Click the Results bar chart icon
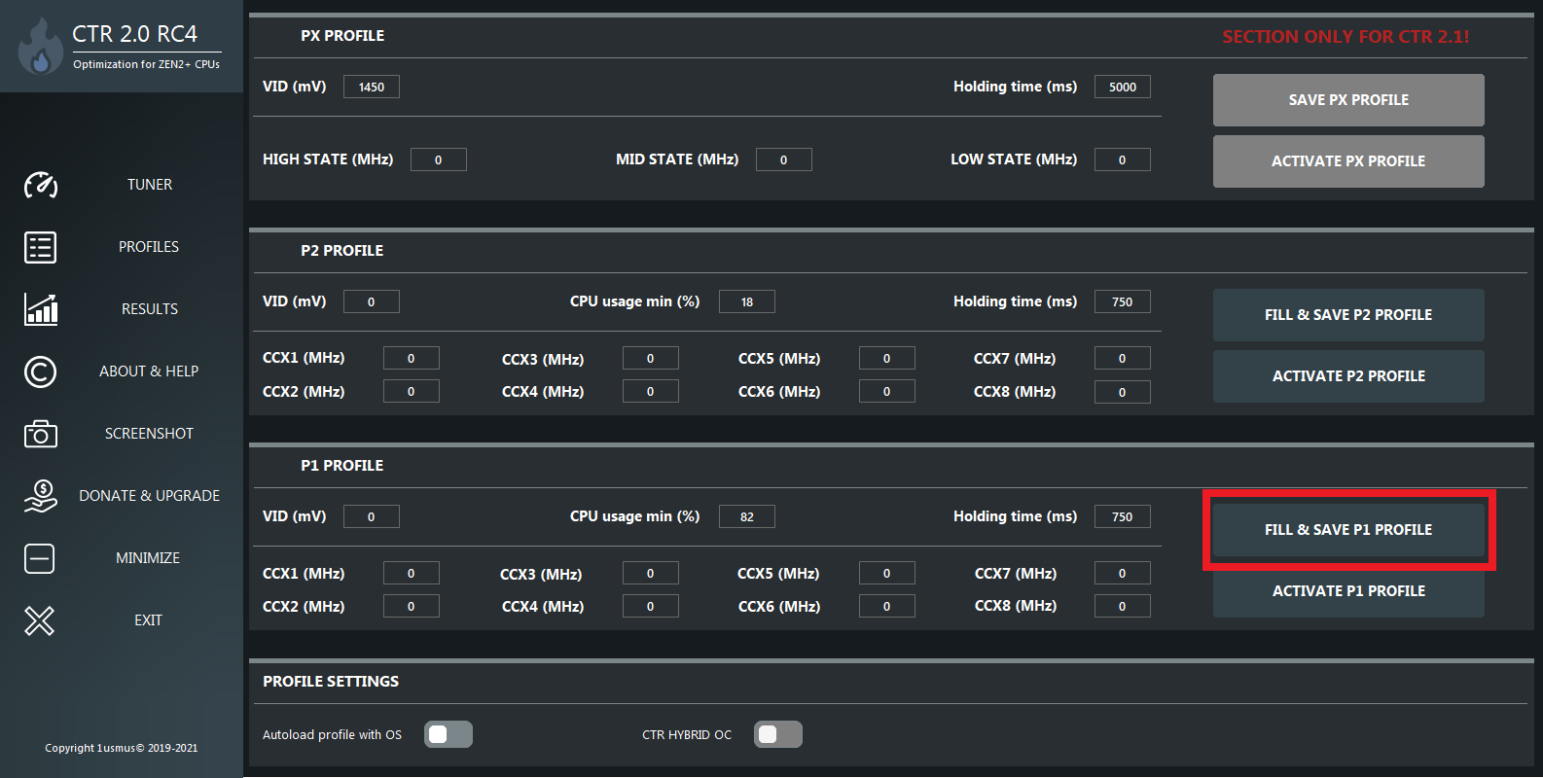Image resolution: width=1543 pixels, height=778 pixels. pos(41,309)
